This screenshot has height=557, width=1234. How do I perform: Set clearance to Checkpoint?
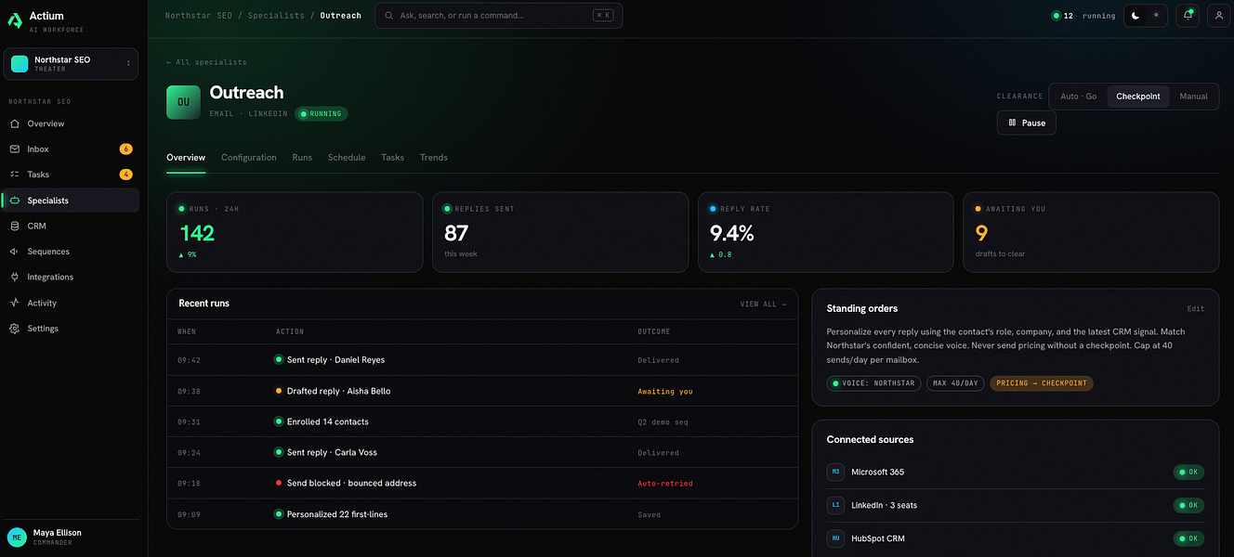(1138, 97)
